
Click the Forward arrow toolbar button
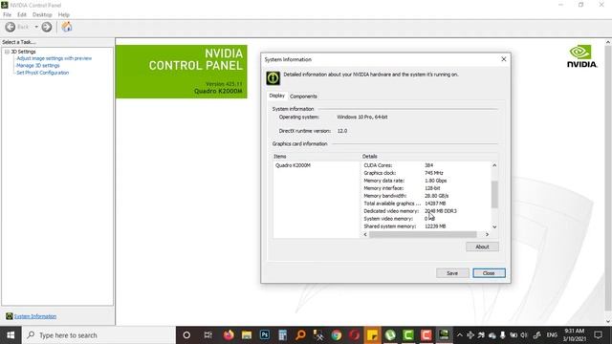point(47,27)
